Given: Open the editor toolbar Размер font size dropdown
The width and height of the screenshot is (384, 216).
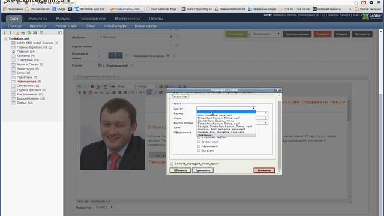Looking at the screenshot, I should [x=147, y=86].
